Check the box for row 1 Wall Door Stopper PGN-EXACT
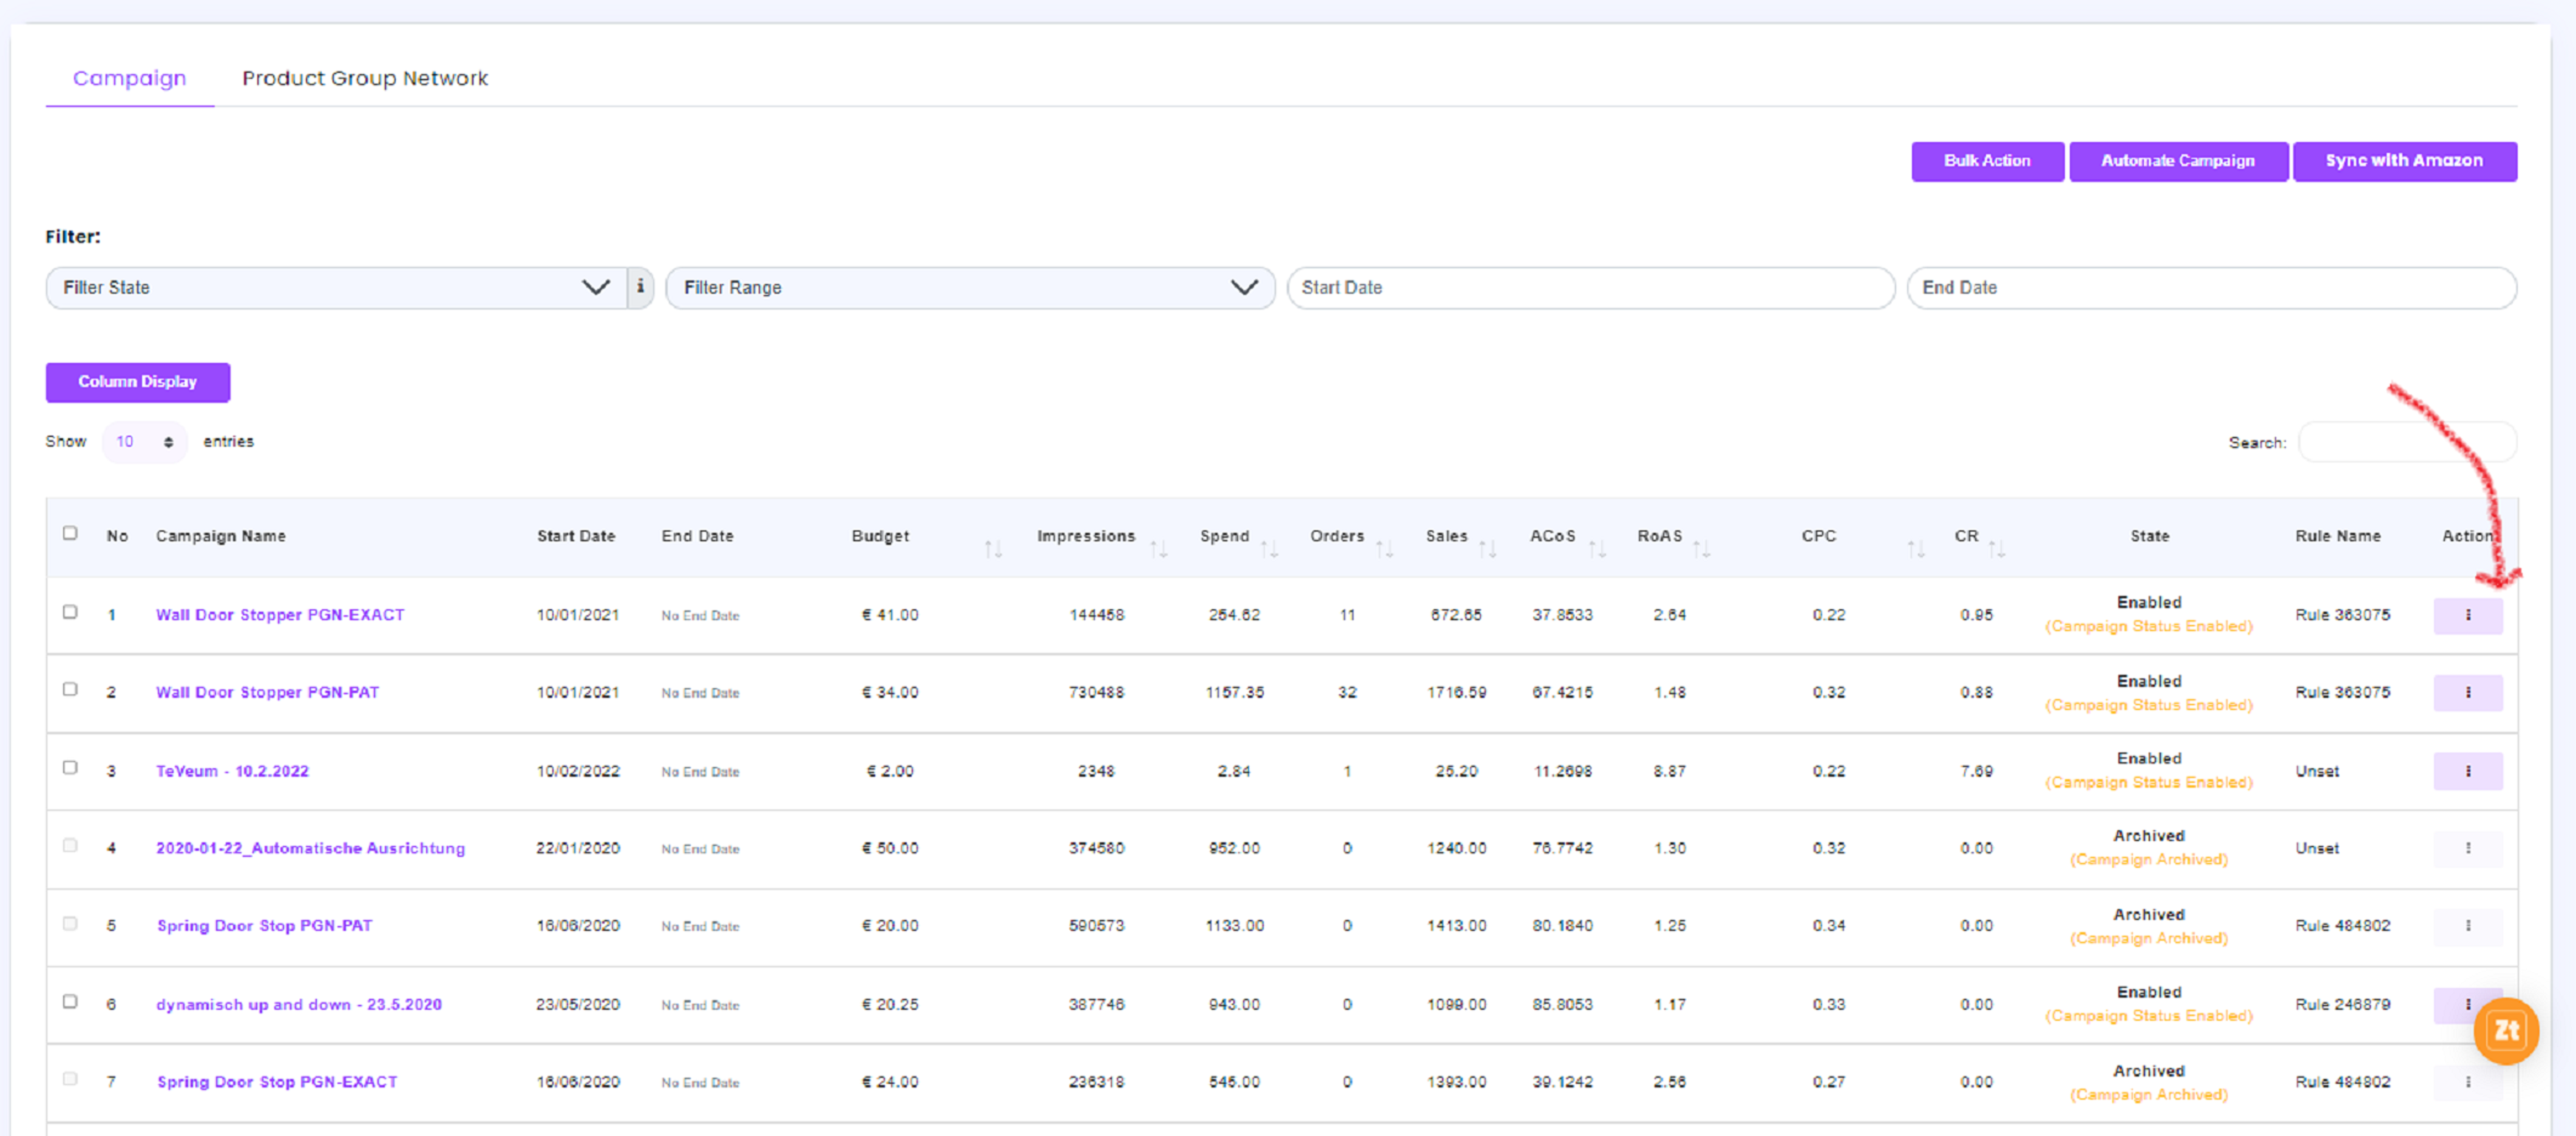 pos(70,612)
